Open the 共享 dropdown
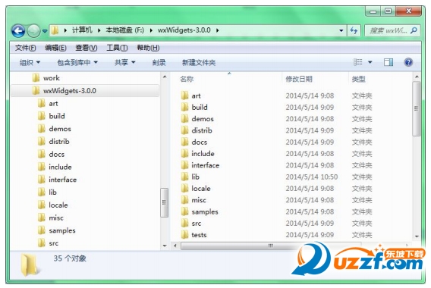The height and width of the screenshot is (288, 431). point(125,63)
